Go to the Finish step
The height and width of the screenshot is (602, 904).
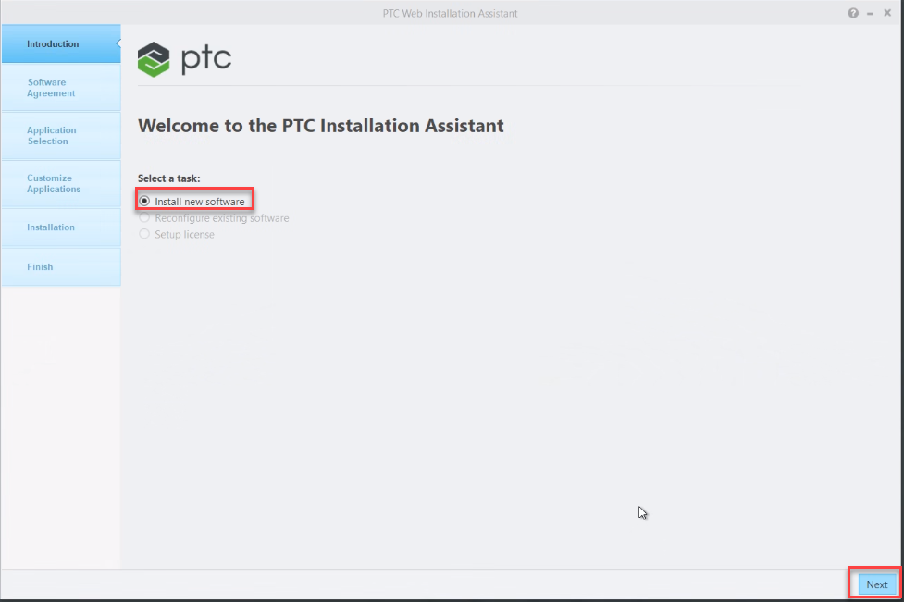click(60, 266)
